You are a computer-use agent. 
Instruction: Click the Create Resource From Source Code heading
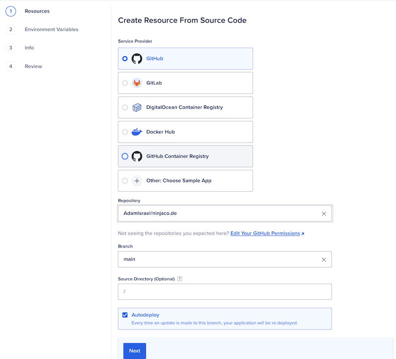(x=182, y=20)
